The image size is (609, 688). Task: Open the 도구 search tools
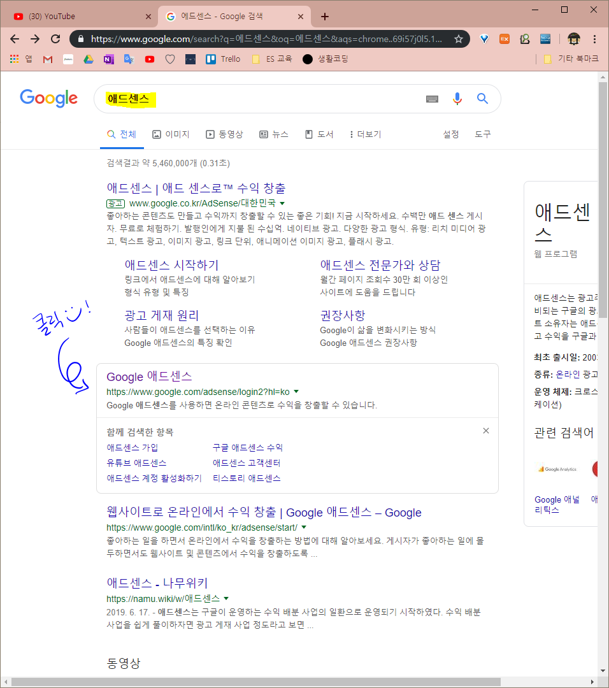click(483, 134)
